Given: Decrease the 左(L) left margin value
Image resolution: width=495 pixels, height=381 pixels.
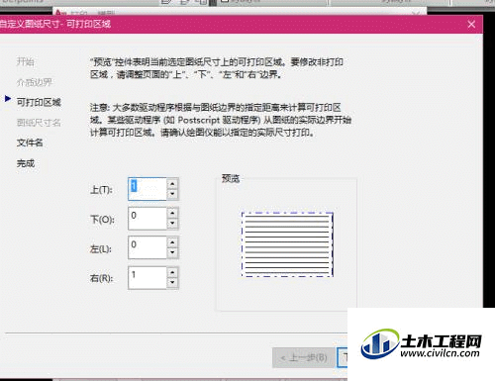Looking at the screenshot, I should [x=172, y=252].
